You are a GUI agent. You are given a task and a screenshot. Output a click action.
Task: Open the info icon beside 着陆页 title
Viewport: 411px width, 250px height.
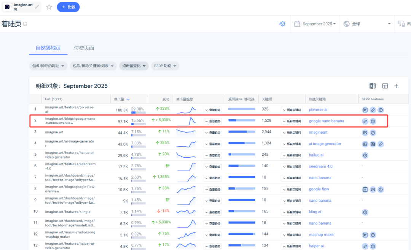point(25,24)
